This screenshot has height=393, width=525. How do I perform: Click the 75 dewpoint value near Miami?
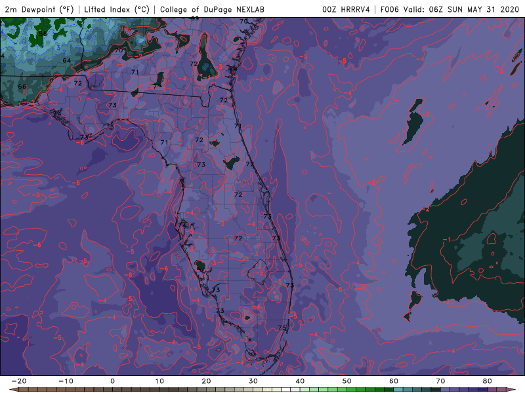[x=282, y=327]
